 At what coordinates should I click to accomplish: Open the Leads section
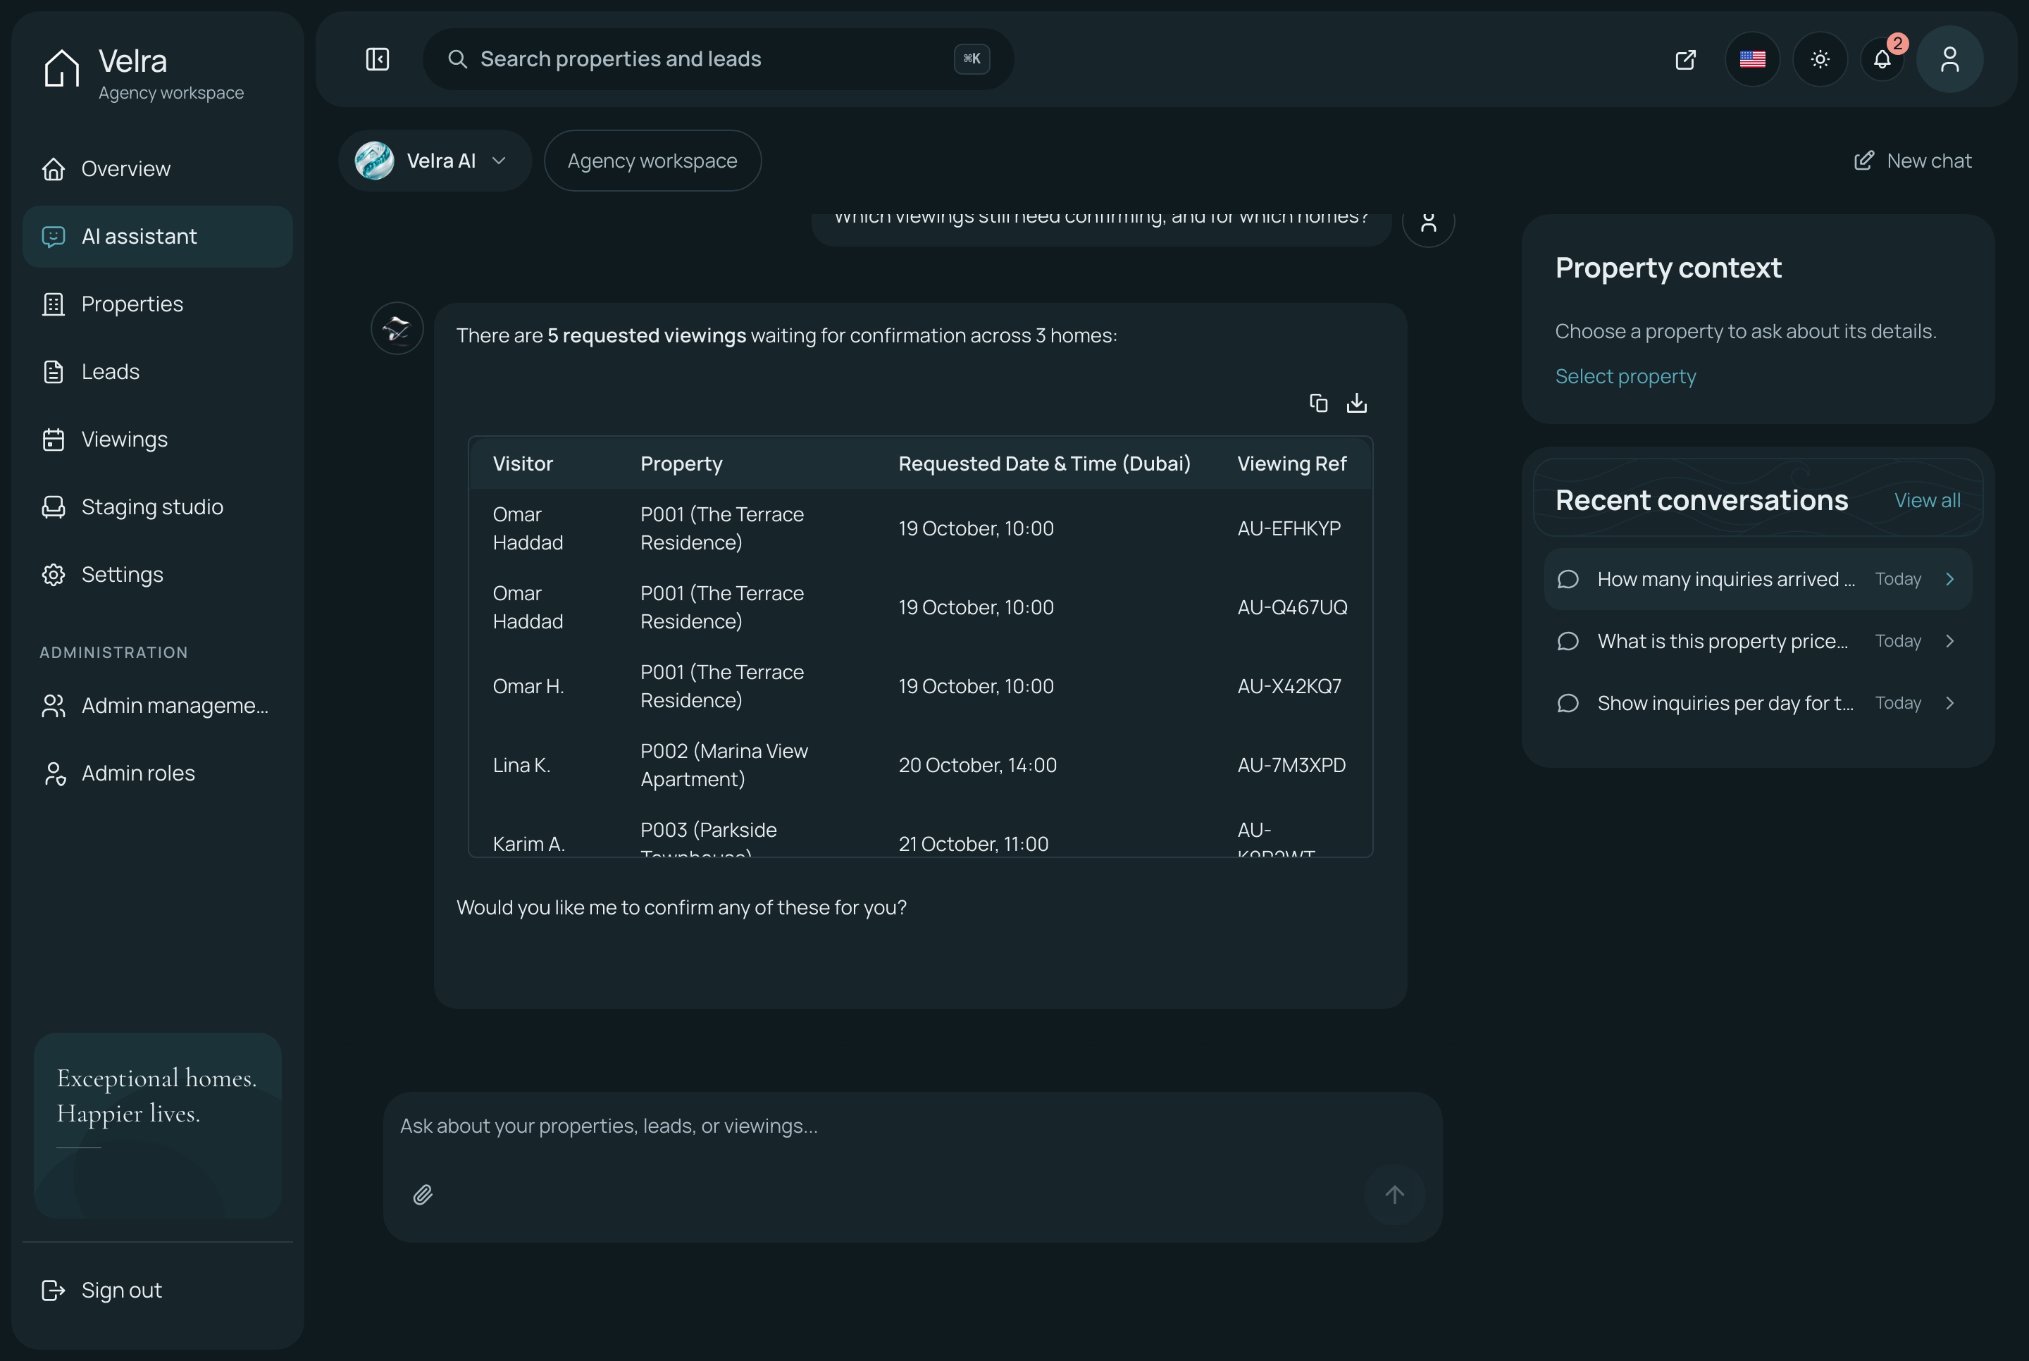(x=157, y=371)
